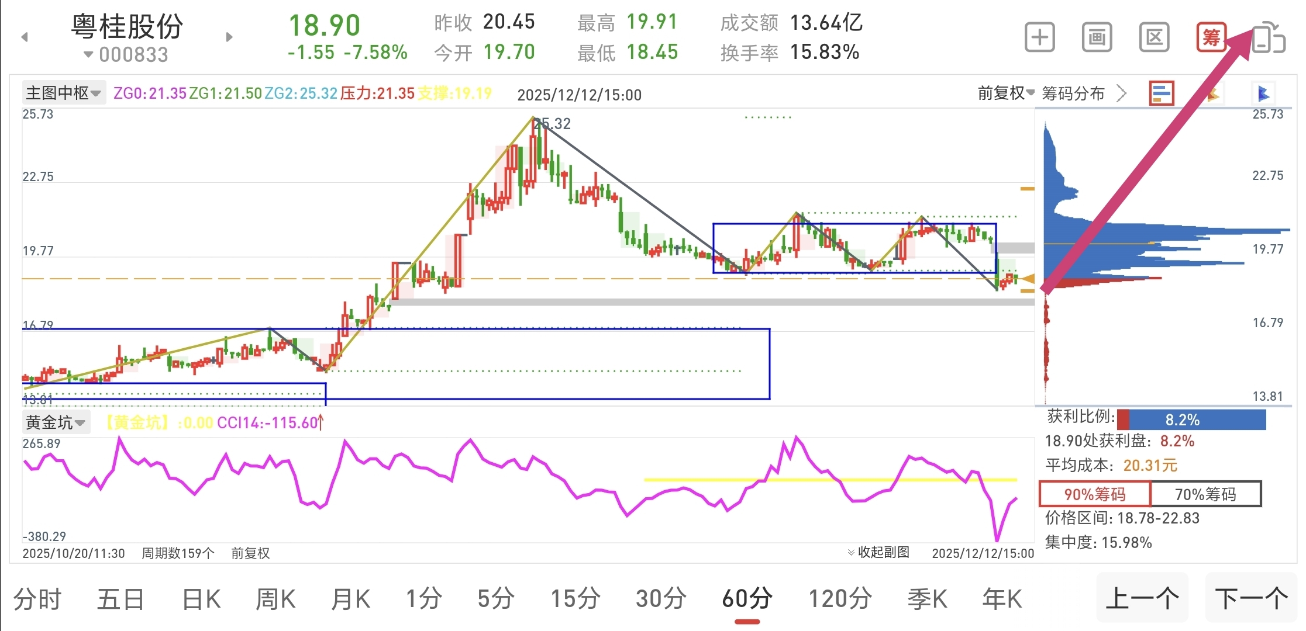The image size is (1306, 631).
Task: Toggle the red 筹 chip distribution icon
Action: pyautogui.click(x=1211, y=37)
